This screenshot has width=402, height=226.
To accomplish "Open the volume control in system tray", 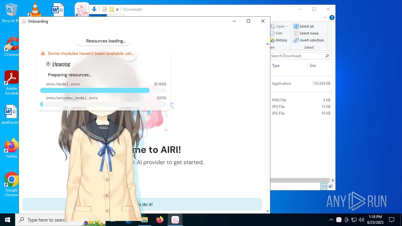I will 361,220.
